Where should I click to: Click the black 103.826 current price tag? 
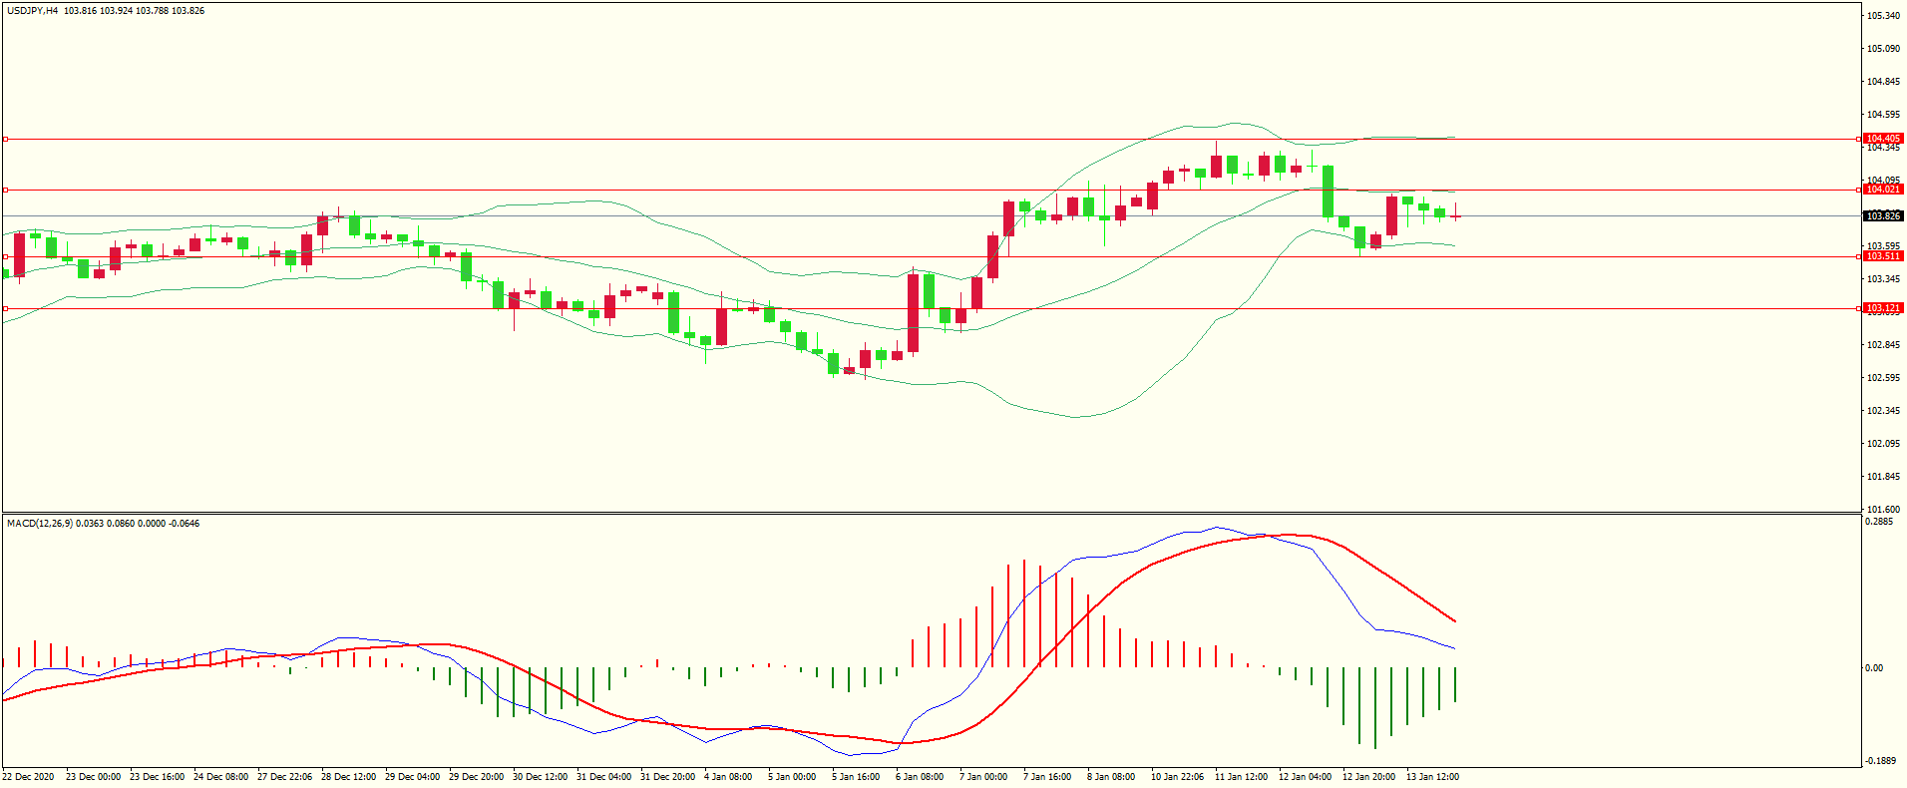coord(1883,216)
